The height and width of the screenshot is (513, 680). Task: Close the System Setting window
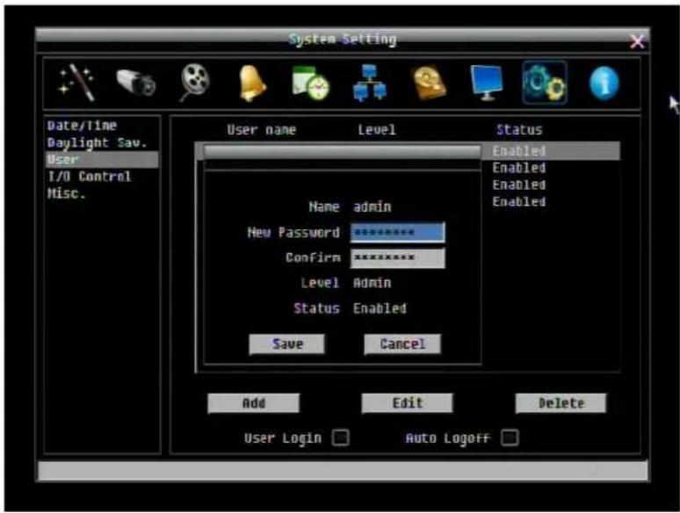pyautogui.click(x=637, y=42)
